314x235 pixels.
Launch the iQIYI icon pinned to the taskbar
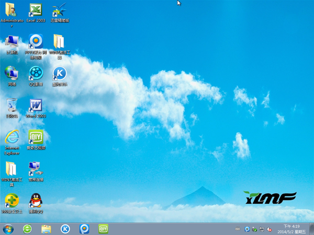click(104, 229)
